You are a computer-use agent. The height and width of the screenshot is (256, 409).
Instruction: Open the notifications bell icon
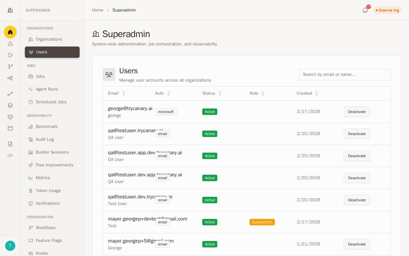click(365, 10)
